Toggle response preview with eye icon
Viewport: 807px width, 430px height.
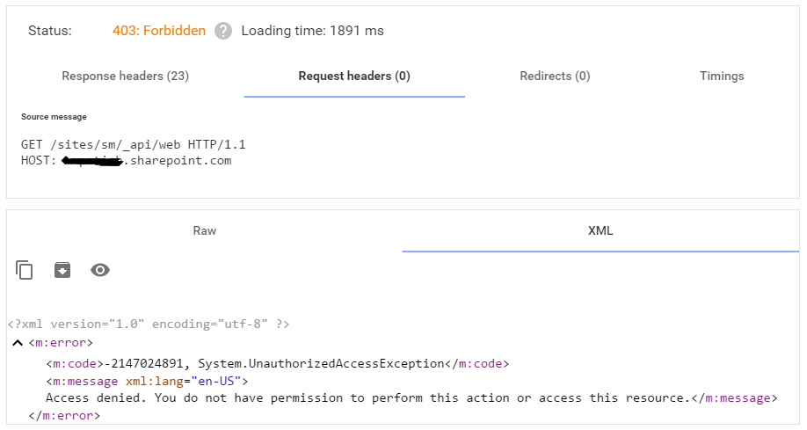[100, 270]
